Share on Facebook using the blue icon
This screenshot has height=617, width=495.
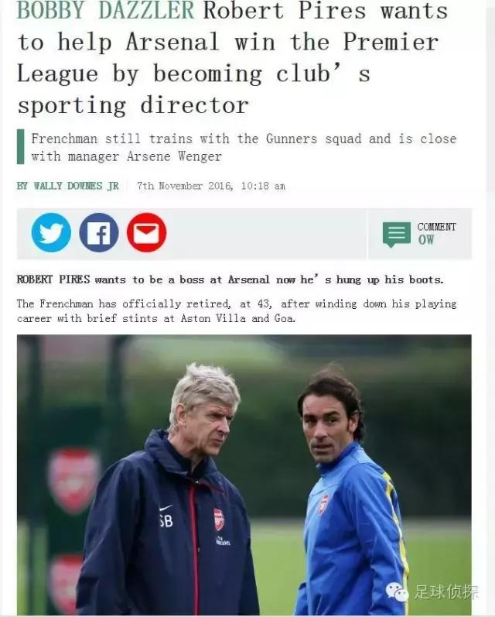coord(99,232)
